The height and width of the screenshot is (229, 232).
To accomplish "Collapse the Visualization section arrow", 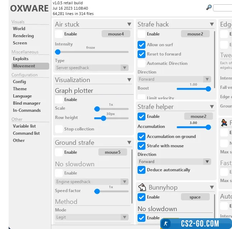I will click(x=129, y=80).
